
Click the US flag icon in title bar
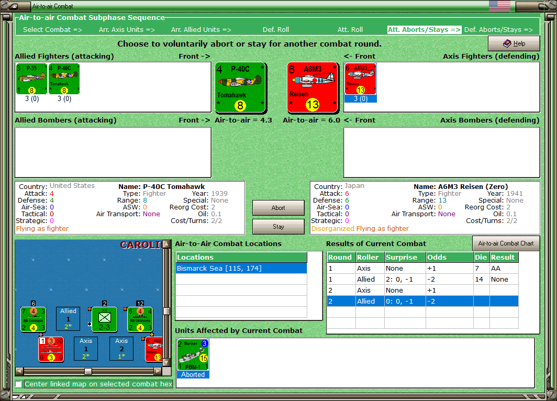point(499,6)
